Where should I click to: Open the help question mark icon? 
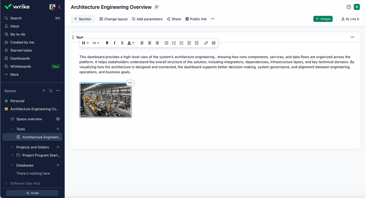[x=349, y=7]
